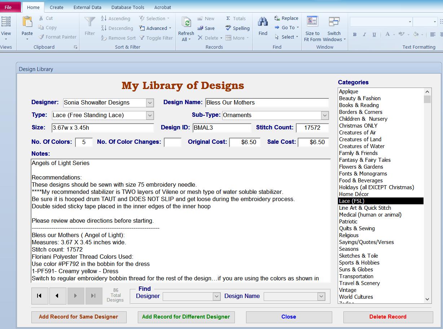The image size is (443, 329).
Task: Open the Database Tools tab
Action: click(x=128, y=7)
